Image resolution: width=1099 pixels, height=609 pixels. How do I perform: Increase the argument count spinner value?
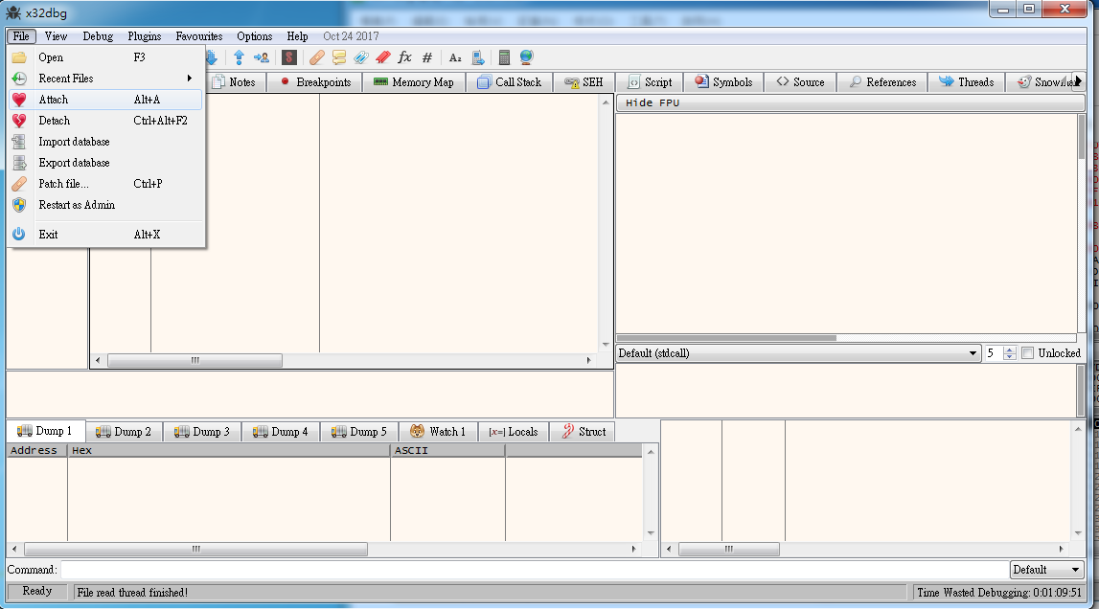coord(1009,350)
